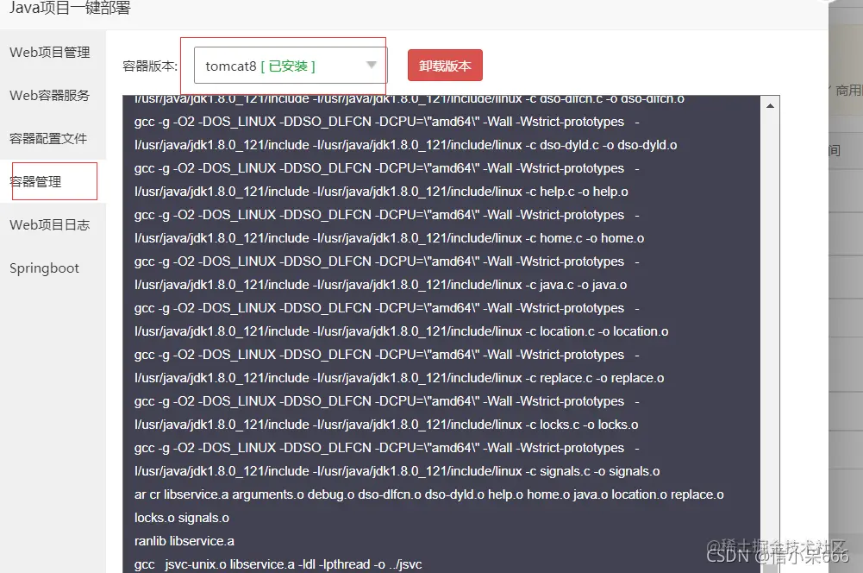Click the Java项目一键部署 window title
863x573 pixels.
pos(70,8)
